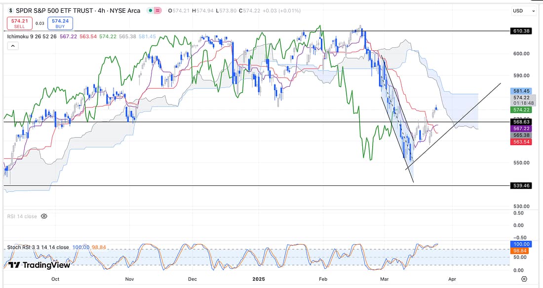Toggle RSI indicator visibility eye icon
The width and height of the screenshot is (543, 288).
(x=44, y=216)
